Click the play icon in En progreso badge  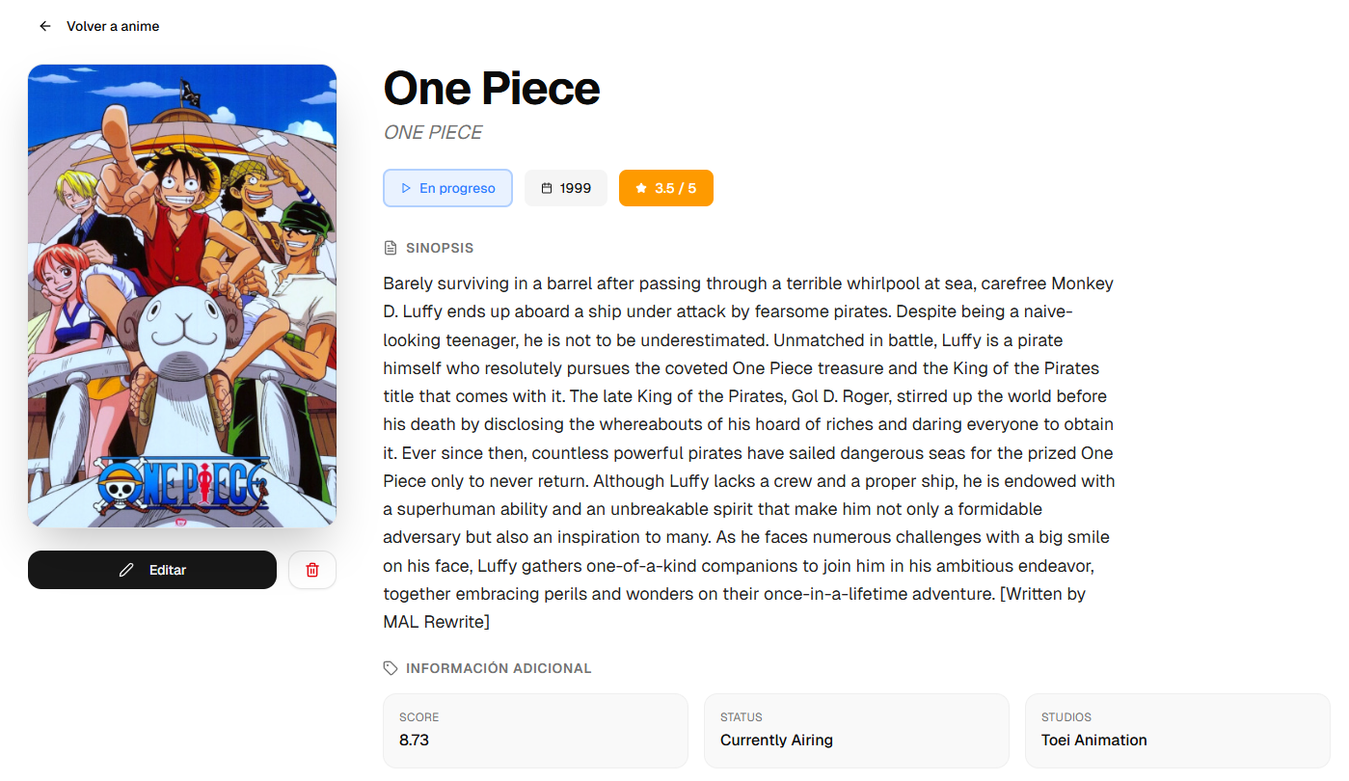click(406, 188)
